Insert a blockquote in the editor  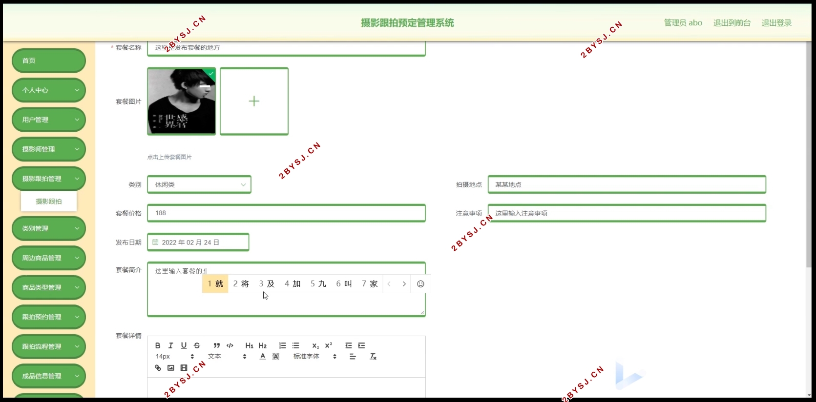(x=217, y=345)
